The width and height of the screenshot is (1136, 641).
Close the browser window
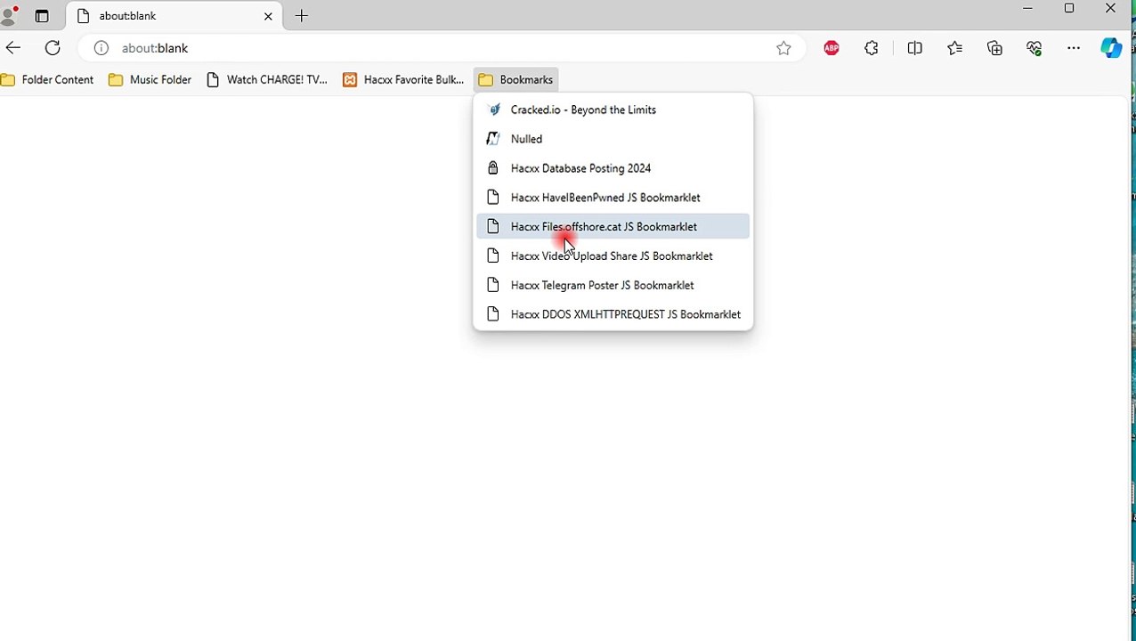click(1110, 9)
